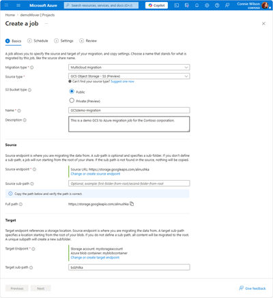Image resolution: width=273 pixels, height=298 pixels.
Task: Click the Description info icon
Action: [x=25, y=120]
